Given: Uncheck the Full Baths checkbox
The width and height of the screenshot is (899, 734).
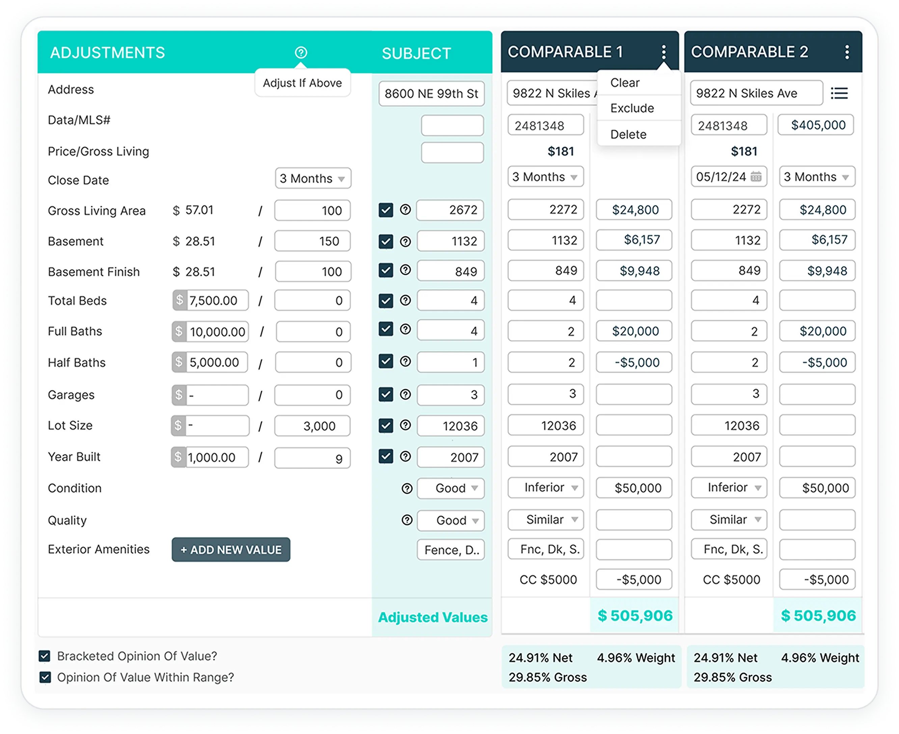Looking at the screenshot, I should 385,329.
